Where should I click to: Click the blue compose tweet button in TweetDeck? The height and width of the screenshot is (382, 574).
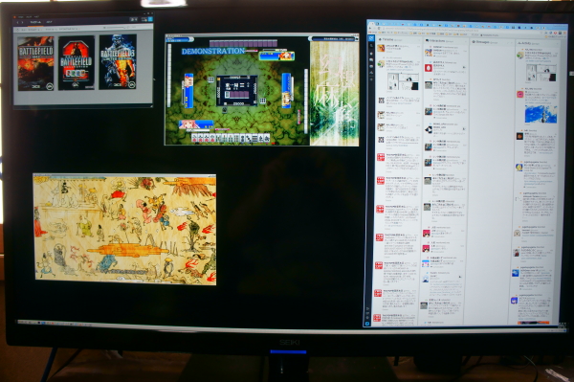click(371, 38)
